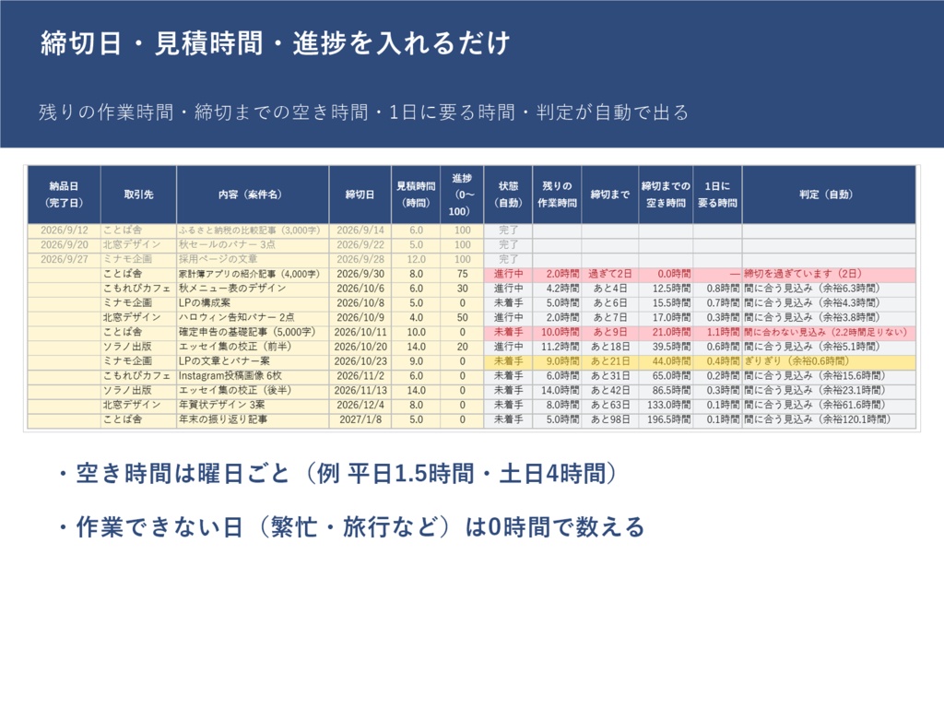The height and width of the screenshot is (708, 944).
Task: Select the 締切までの空き時間 column header
Action: 666,195
